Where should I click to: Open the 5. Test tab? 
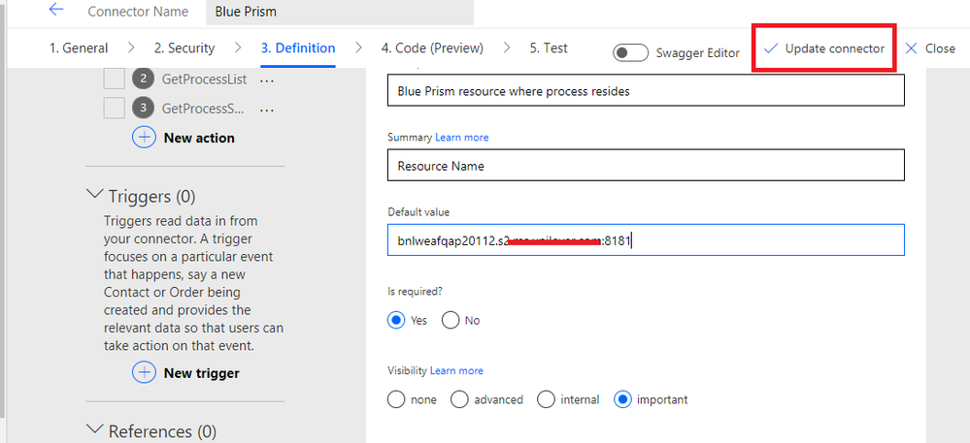(x=549, y=48)
